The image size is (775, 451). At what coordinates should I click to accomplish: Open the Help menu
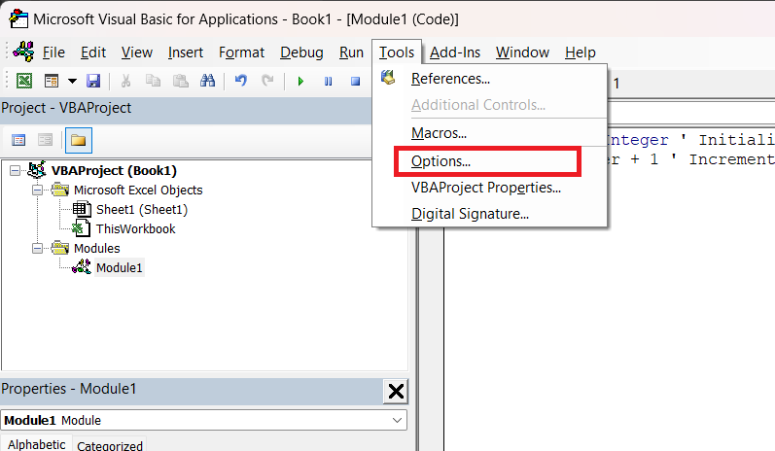(x=581, y=52)
